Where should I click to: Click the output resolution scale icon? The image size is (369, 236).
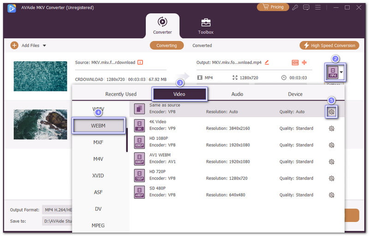pyautogui.click(x=235, y=78)
